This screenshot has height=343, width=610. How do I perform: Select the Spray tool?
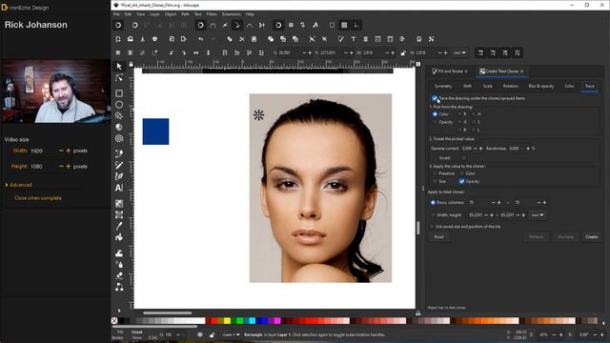click(119, 265)
